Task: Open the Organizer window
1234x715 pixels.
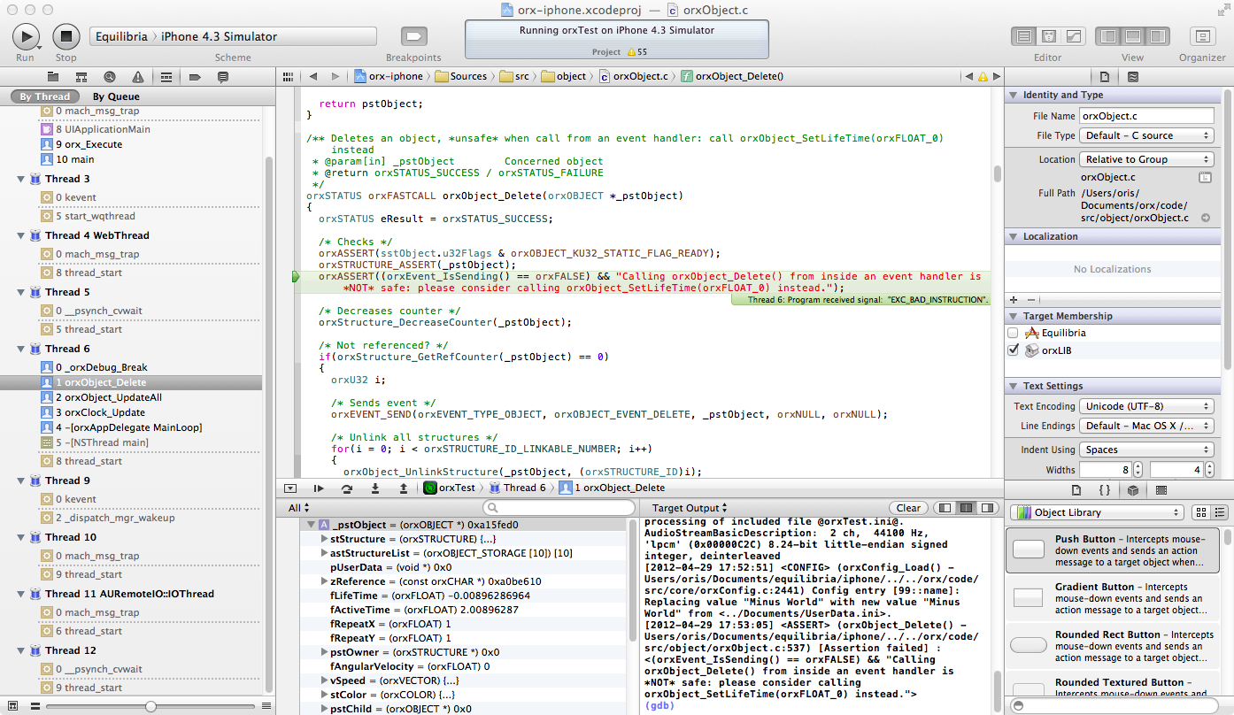Action: click(1201, 36)
